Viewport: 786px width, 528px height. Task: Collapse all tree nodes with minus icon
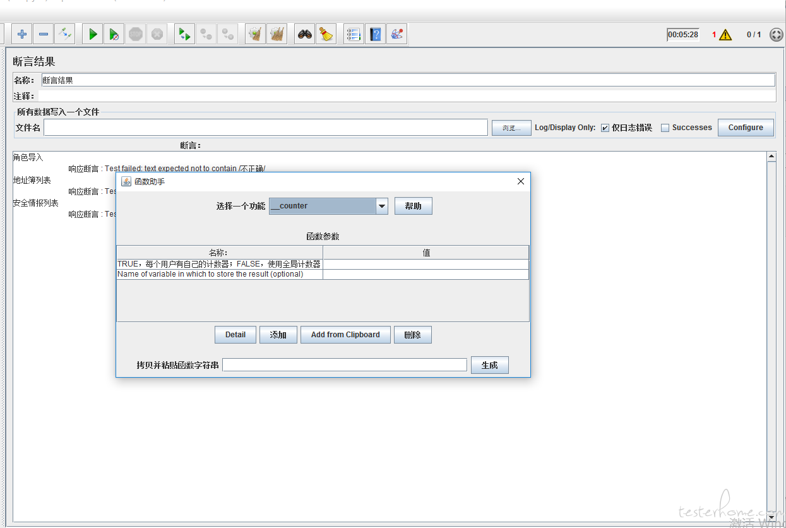pyautogui.click(x=44, y=34)
